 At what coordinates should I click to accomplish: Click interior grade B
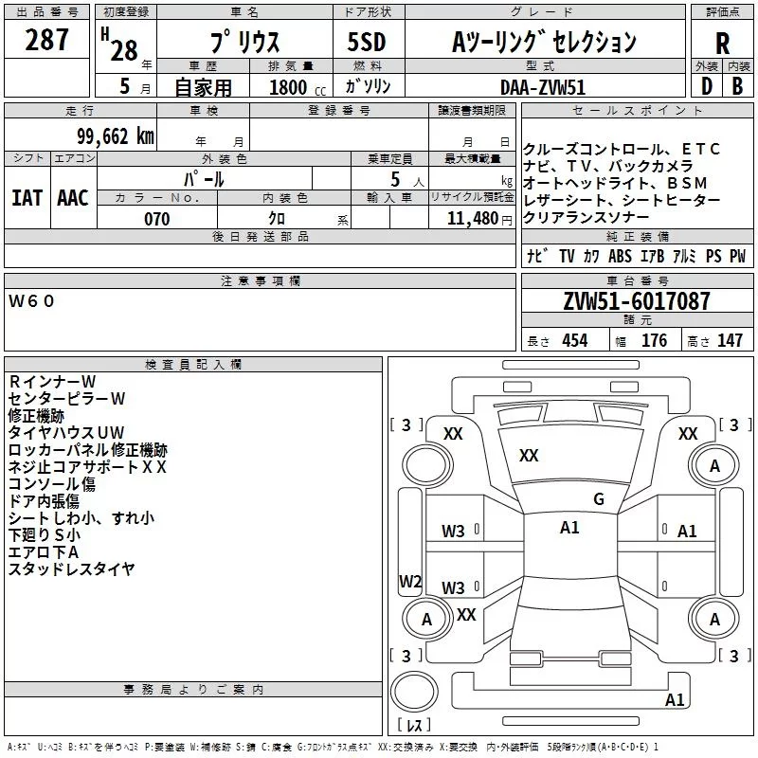(x=737, y=86)
